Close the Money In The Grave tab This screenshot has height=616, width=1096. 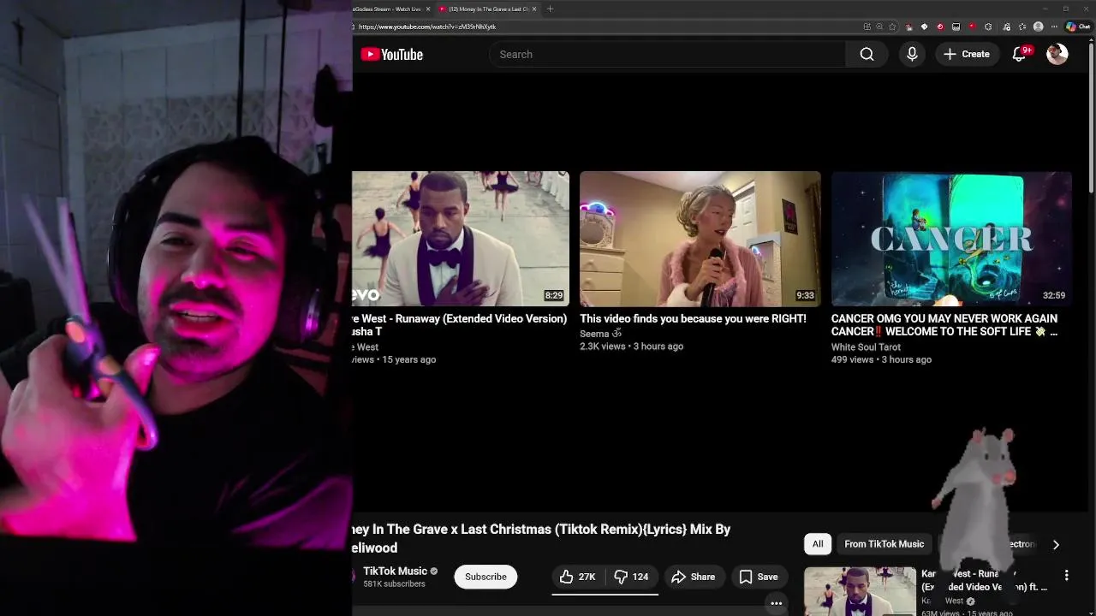click(x=534, y=9)
